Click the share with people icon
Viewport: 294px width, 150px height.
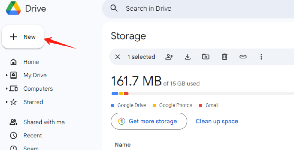pos(170,57)
